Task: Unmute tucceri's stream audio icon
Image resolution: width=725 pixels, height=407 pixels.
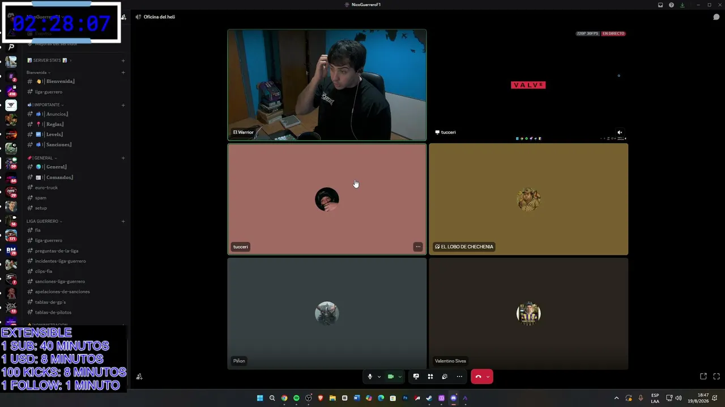Action: click(x=620, y=132)
